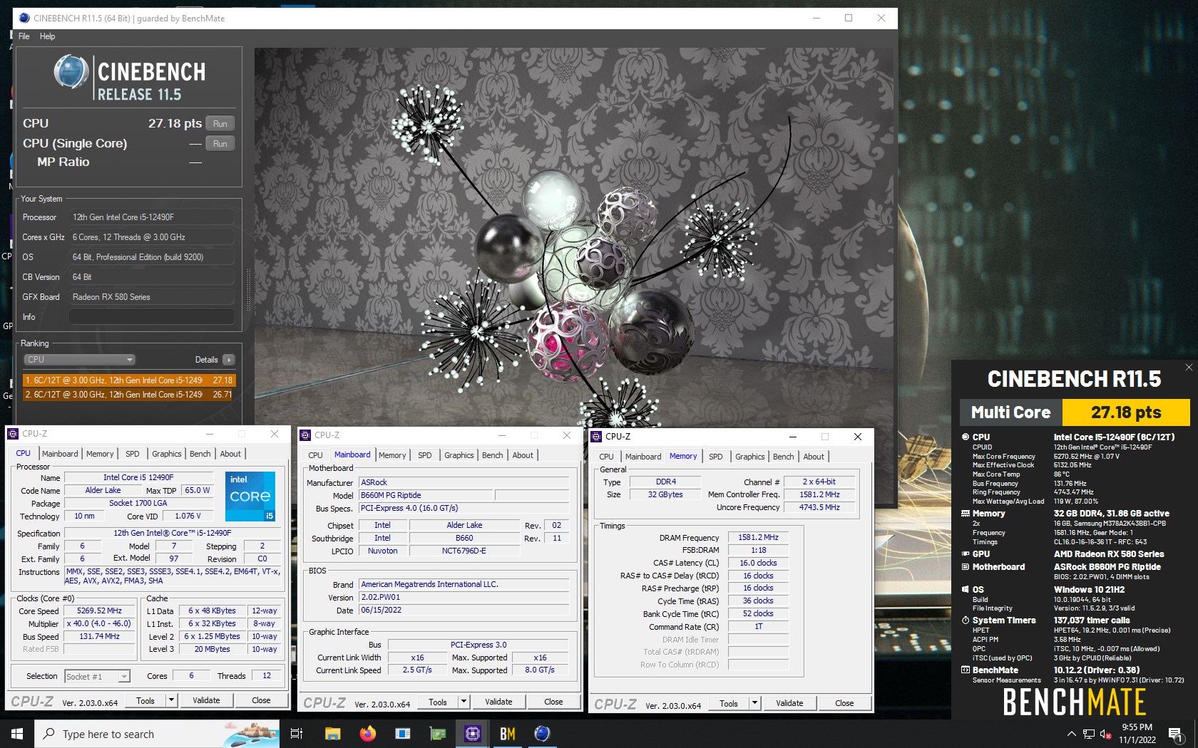Open Tools dropdown arrow in Memory window
This screenshot has height=748, width=1198.
click(x=754, y=703)
